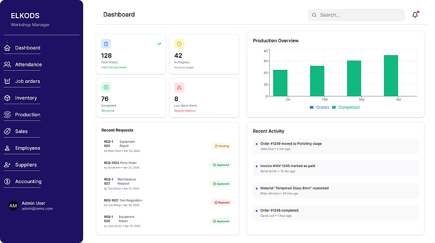Click the AM user avatar
Screen dimensions: 435x243
coord(13,206)
